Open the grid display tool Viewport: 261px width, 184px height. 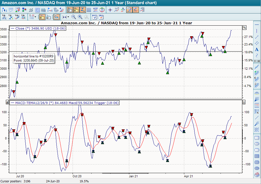(89, 10)
